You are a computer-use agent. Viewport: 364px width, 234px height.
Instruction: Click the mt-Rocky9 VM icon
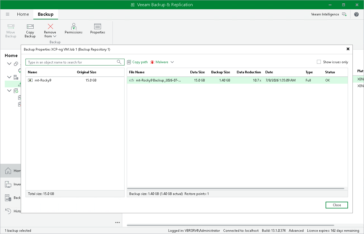click(30, 80)
